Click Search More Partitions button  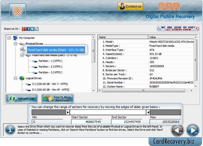click(58, 99)
